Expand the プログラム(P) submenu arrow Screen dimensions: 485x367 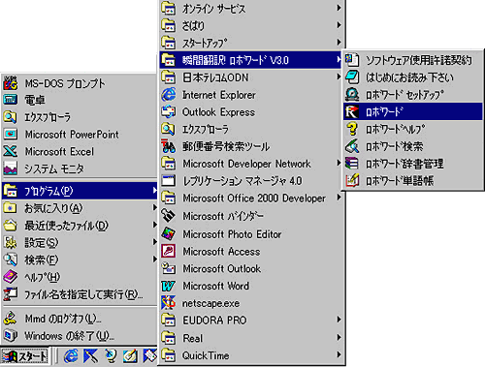coord(154,191)
